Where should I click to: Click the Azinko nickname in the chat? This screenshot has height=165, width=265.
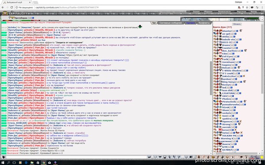point(12,27)
